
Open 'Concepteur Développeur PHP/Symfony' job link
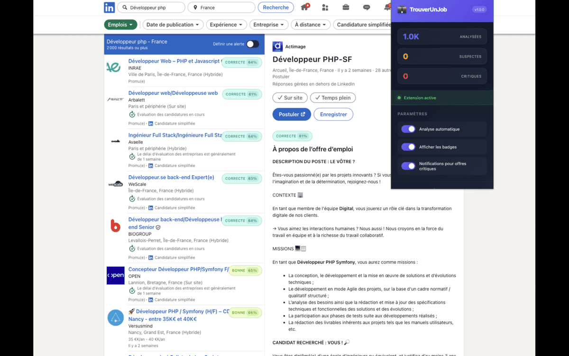pyautogui.click(x=178, y=270)
